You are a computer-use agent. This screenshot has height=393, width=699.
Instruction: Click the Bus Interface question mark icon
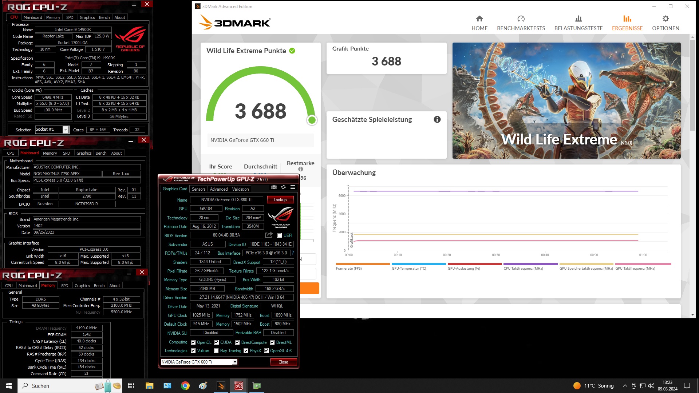click(292, 253)
